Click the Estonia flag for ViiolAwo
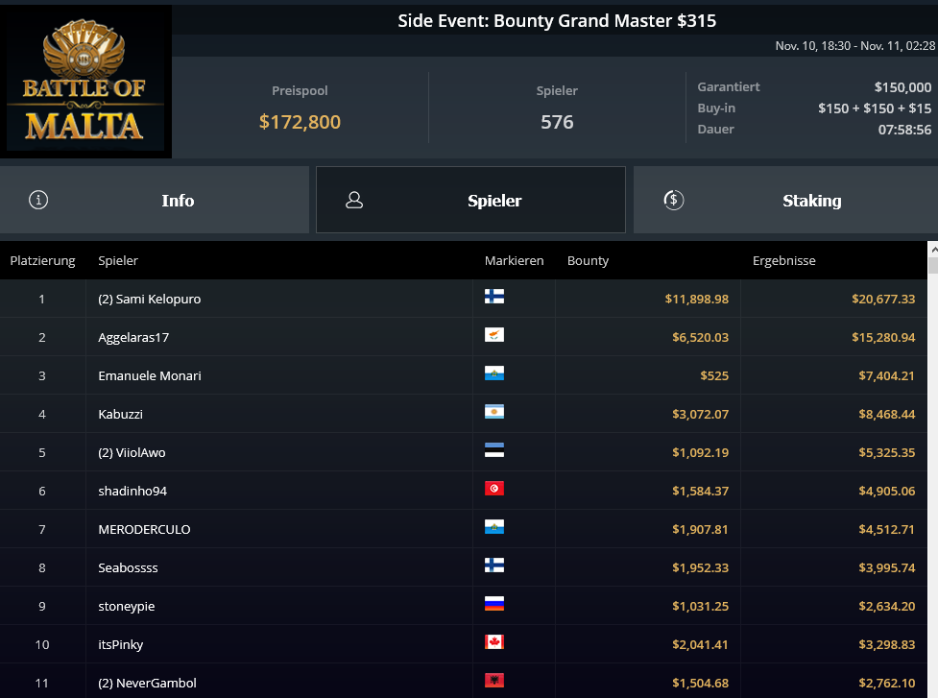 tap(494, 449)
